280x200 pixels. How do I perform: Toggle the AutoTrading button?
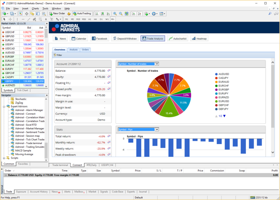[82, 13]
